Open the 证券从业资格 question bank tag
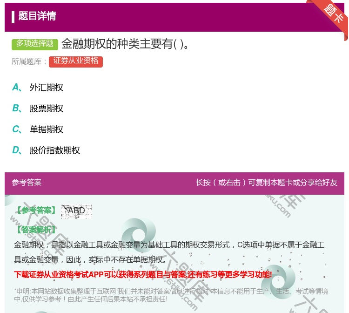Image resolution: width=349 pixels, height=313 pixels. click(x=75, y=61)
